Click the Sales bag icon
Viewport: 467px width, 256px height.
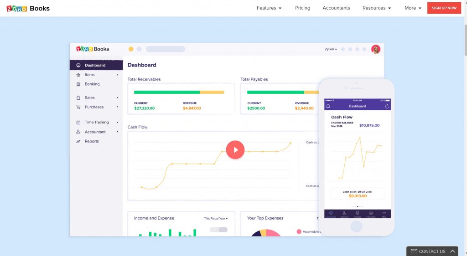[78, 97]
